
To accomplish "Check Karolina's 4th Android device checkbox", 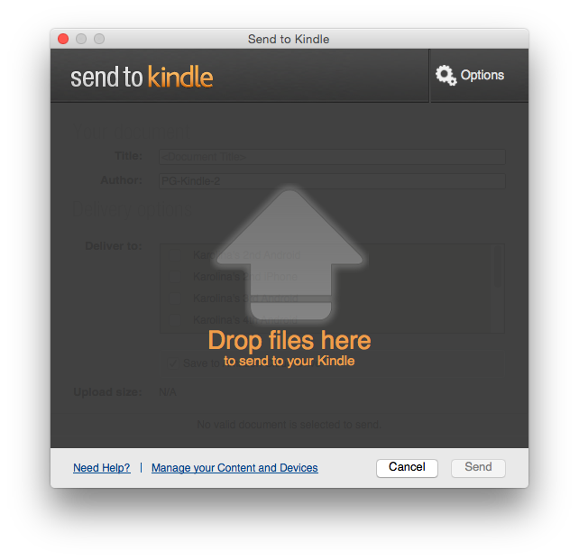I will [175, 319].
